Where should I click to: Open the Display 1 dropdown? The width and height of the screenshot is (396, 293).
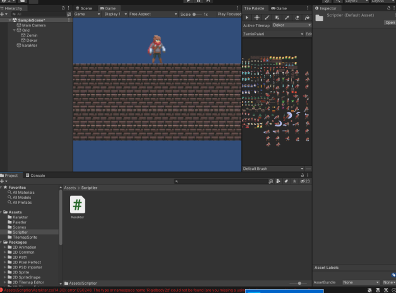pos(116,14)
